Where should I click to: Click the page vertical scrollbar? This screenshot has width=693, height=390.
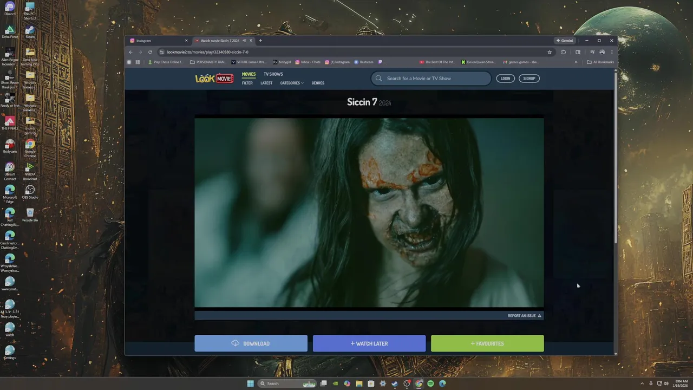[616, 157]
